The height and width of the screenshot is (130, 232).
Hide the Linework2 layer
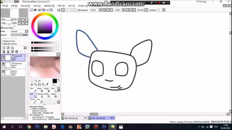3,56
